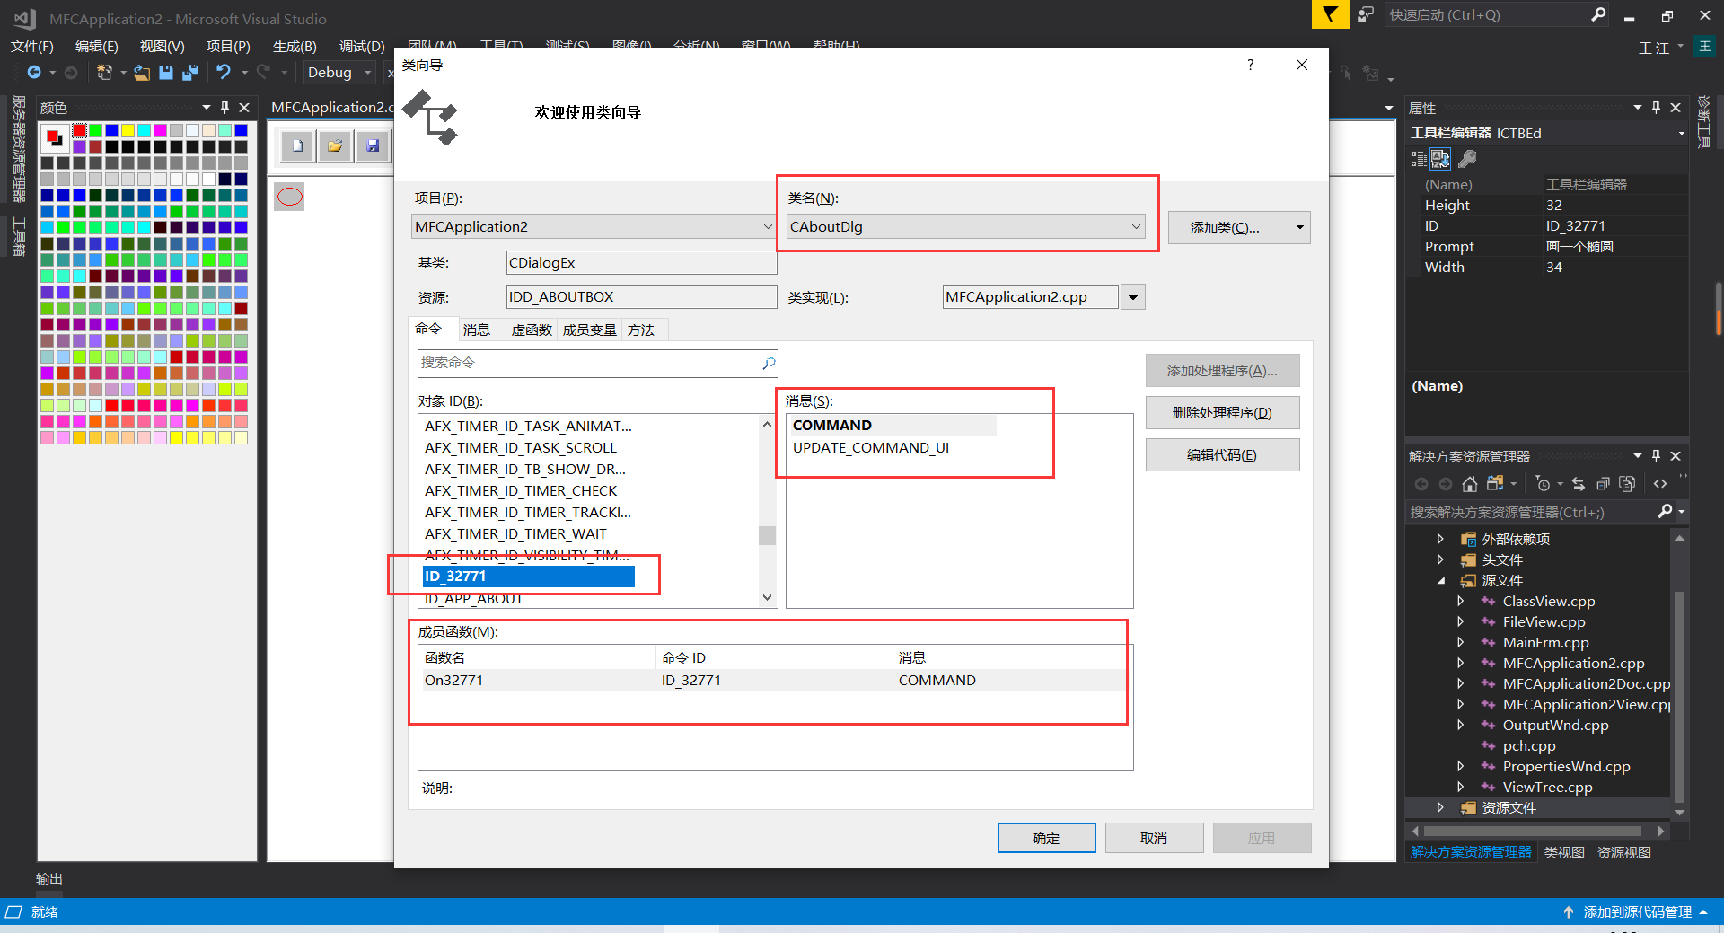1724x933 pixels.
Task: Open the 文件(F) menu
Action: tap(31, 46)
